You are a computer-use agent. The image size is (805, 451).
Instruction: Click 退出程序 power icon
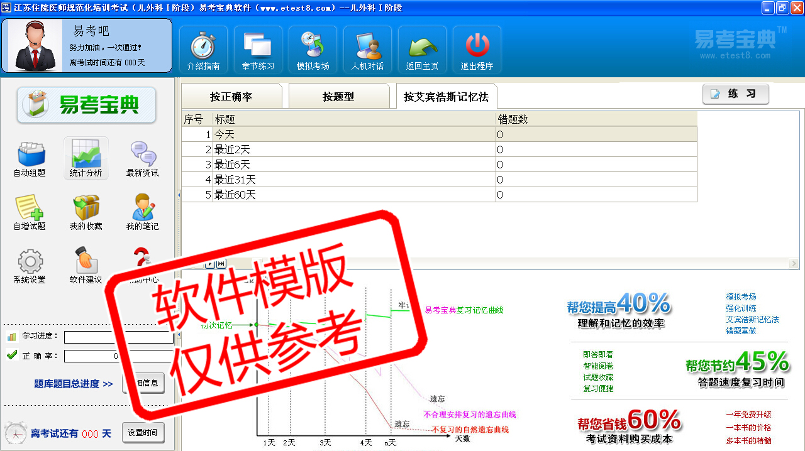tap(477, 50)
